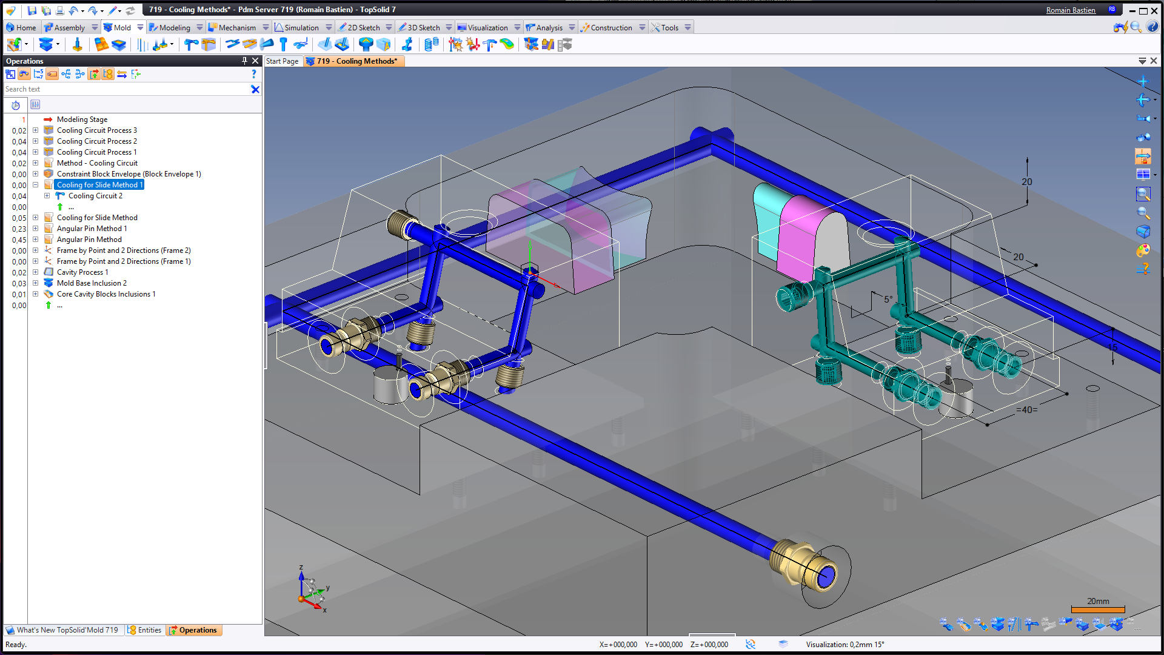Viewport: 1164px width, 655px height.
Task: Click the zoom magnifier icon on right sidebar
Action: (x=1143, y=213)
